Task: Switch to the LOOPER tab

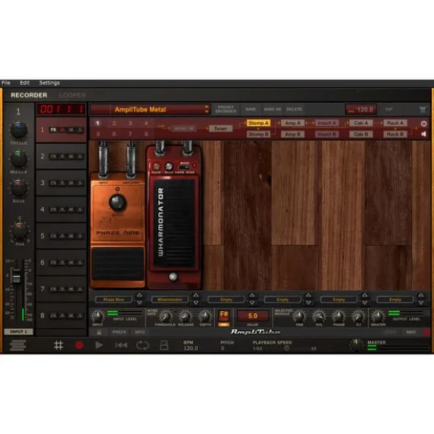Action: coord(72,95)
